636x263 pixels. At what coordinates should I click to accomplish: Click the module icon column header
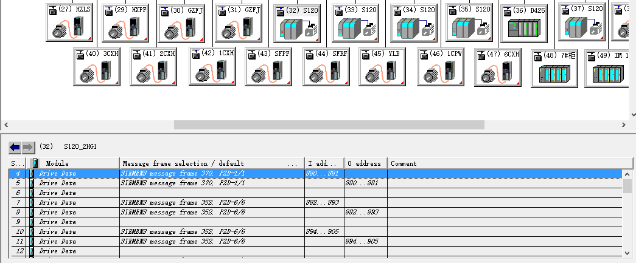(33, 163)
